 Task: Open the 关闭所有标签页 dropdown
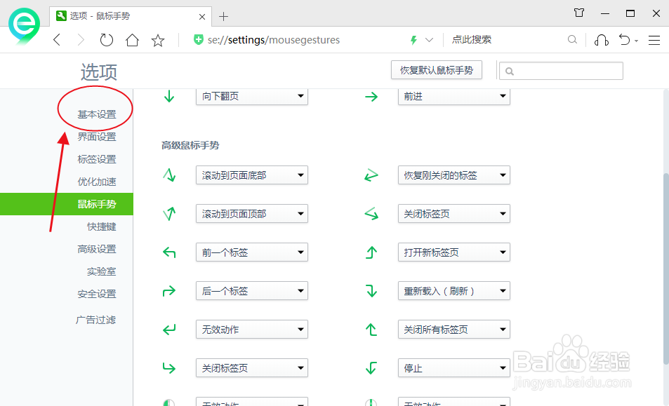coord(454,330)
